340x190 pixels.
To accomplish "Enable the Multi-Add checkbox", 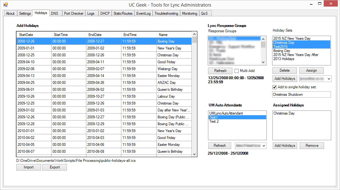I will (236, 71).
